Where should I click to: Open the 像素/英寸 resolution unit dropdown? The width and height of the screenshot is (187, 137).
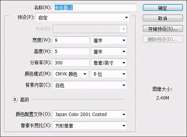(109, 63)
